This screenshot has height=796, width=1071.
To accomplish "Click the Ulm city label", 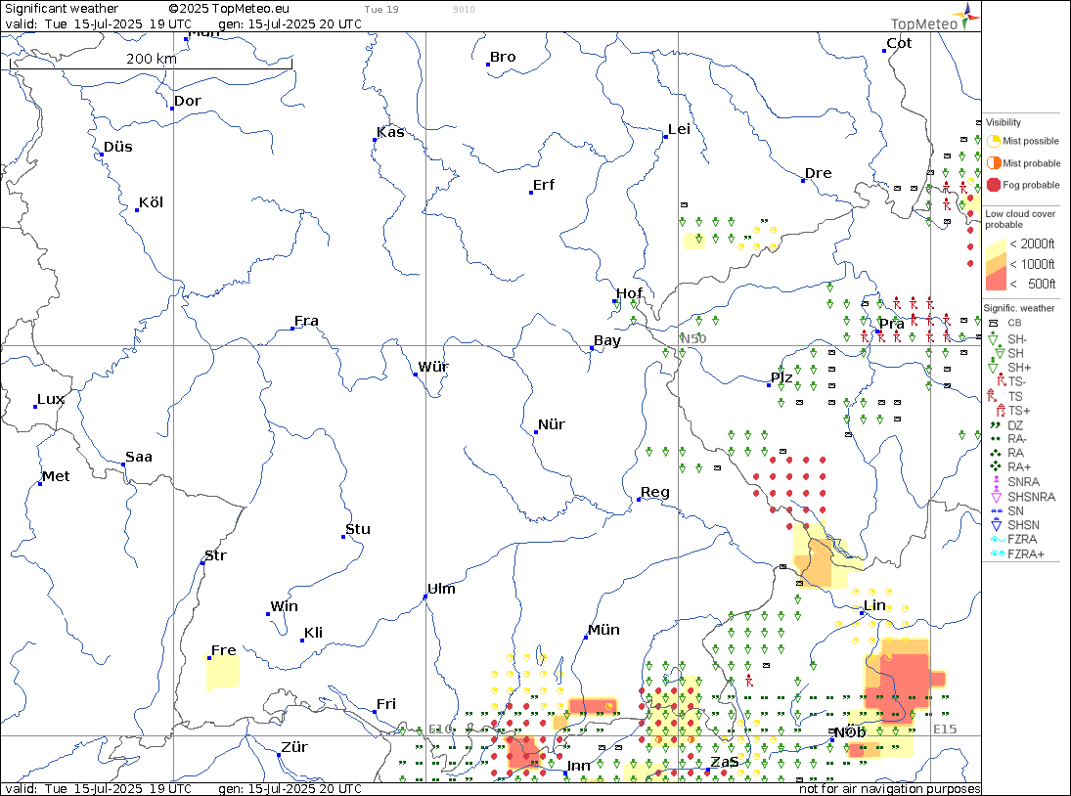I will pyautogui.click(x=441, y=589).
